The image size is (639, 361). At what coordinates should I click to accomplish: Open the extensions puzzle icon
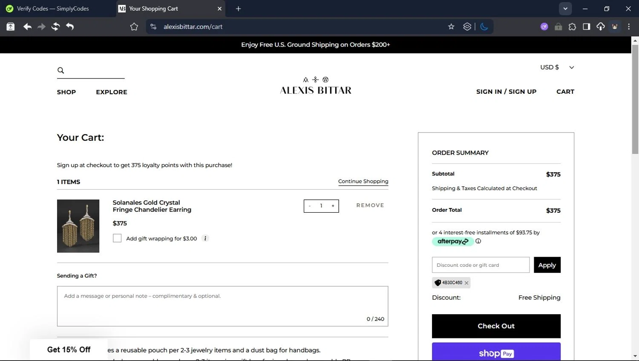(x=572, y=27)
